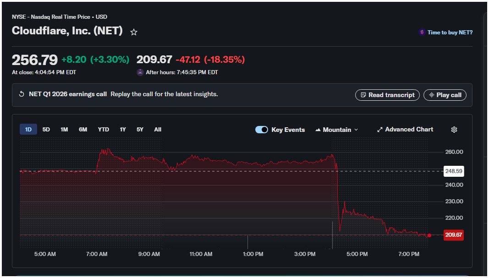Click the closing price 256.79

(35, 60)
